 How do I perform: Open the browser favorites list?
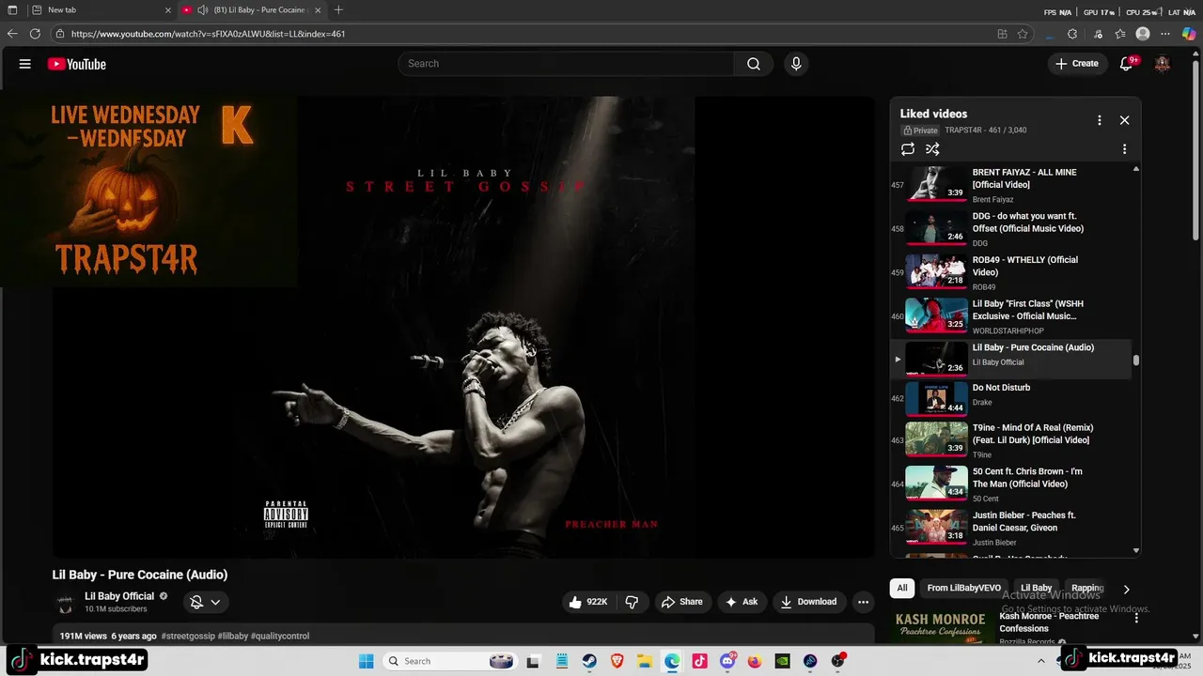[1120, 34]
